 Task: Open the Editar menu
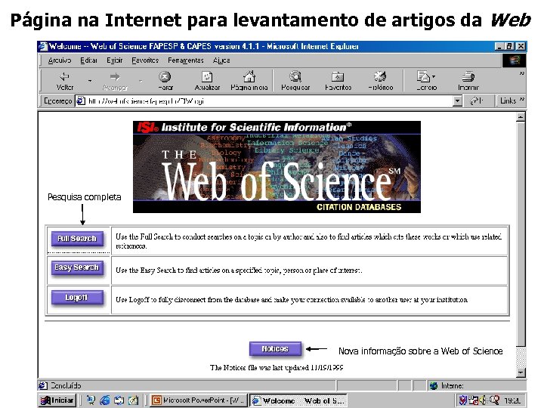tap(88, 60)
